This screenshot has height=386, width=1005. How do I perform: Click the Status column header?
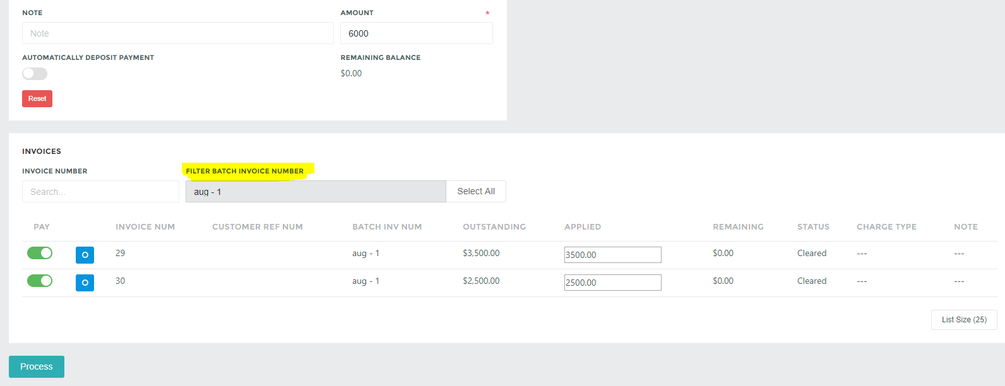813,226
